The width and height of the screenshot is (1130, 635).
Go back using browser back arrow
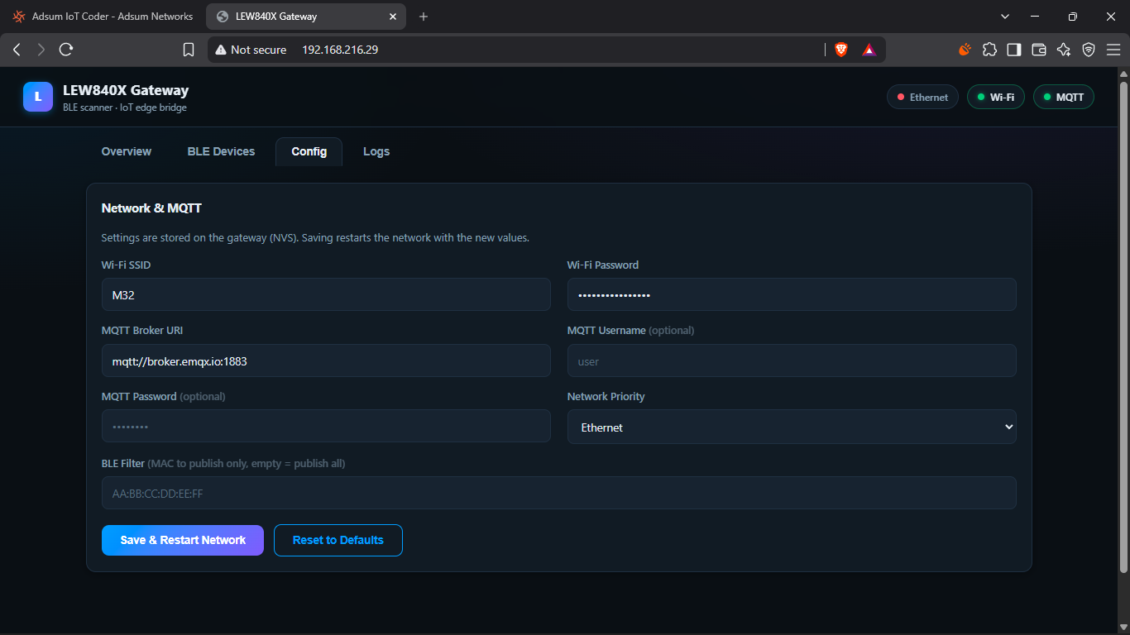(17, 50)
